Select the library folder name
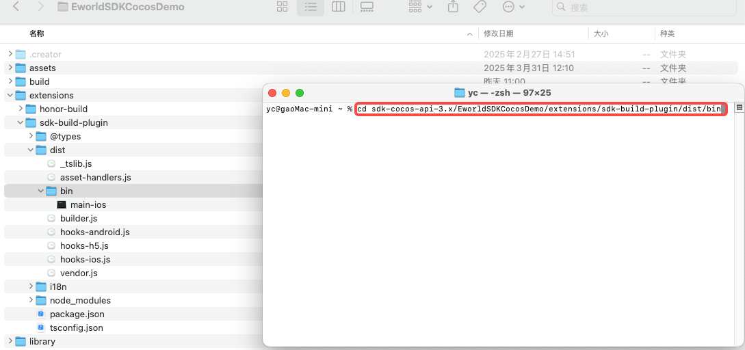The height and width of the screenshot is (350, 745). (42, 341)
